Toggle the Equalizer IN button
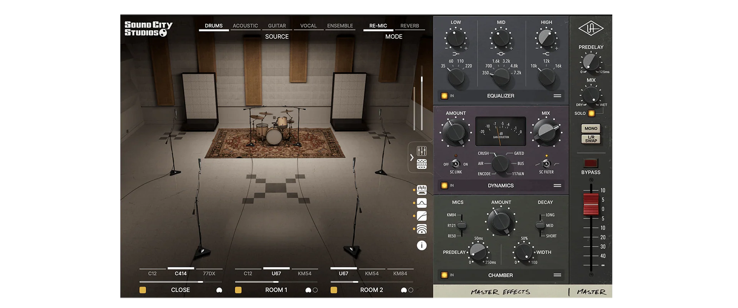 point(444,96)
